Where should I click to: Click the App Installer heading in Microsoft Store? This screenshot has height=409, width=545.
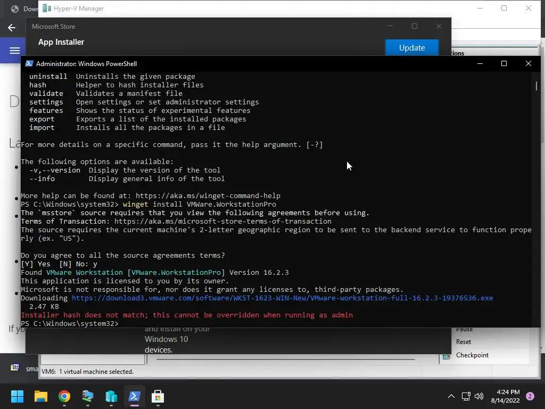(61, 42)
